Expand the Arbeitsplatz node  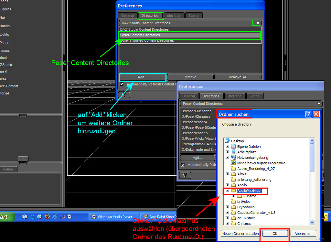point(227,152)
